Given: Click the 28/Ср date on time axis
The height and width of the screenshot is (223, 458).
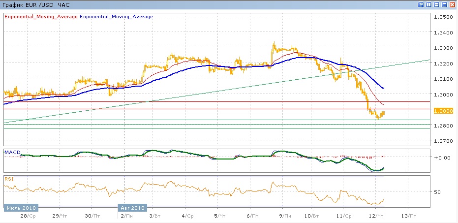Looking at the screenshot, I should click(x=29, y=216).
